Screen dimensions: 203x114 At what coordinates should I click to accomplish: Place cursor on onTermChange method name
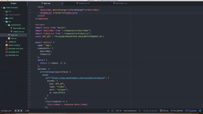[x=47, y=72]
